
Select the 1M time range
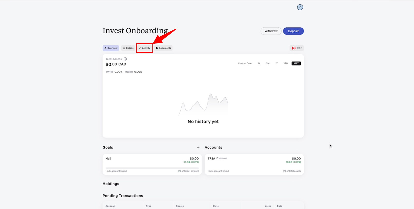coord(259,63)
